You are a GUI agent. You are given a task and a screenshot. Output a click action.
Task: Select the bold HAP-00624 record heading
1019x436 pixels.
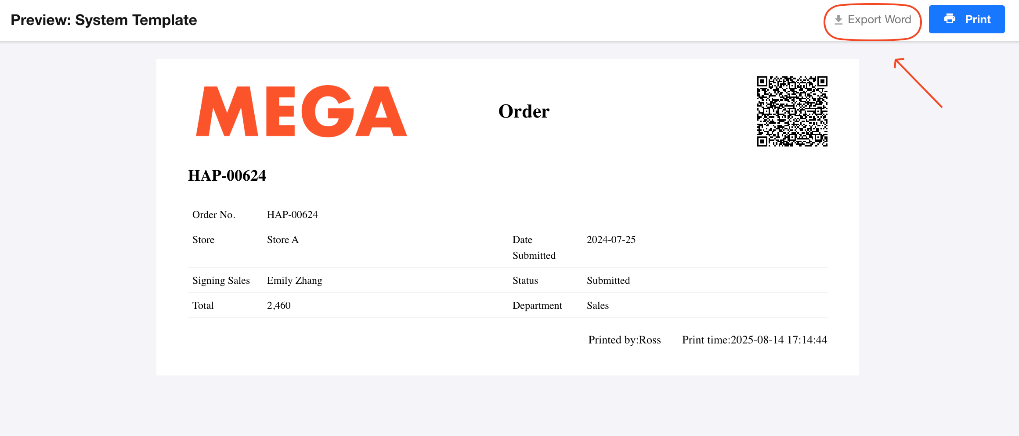point(227,175)
